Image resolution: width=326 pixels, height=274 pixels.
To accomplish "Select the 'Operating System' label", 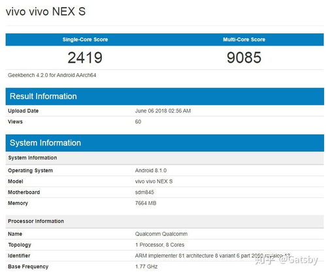I will click(30, 171).
